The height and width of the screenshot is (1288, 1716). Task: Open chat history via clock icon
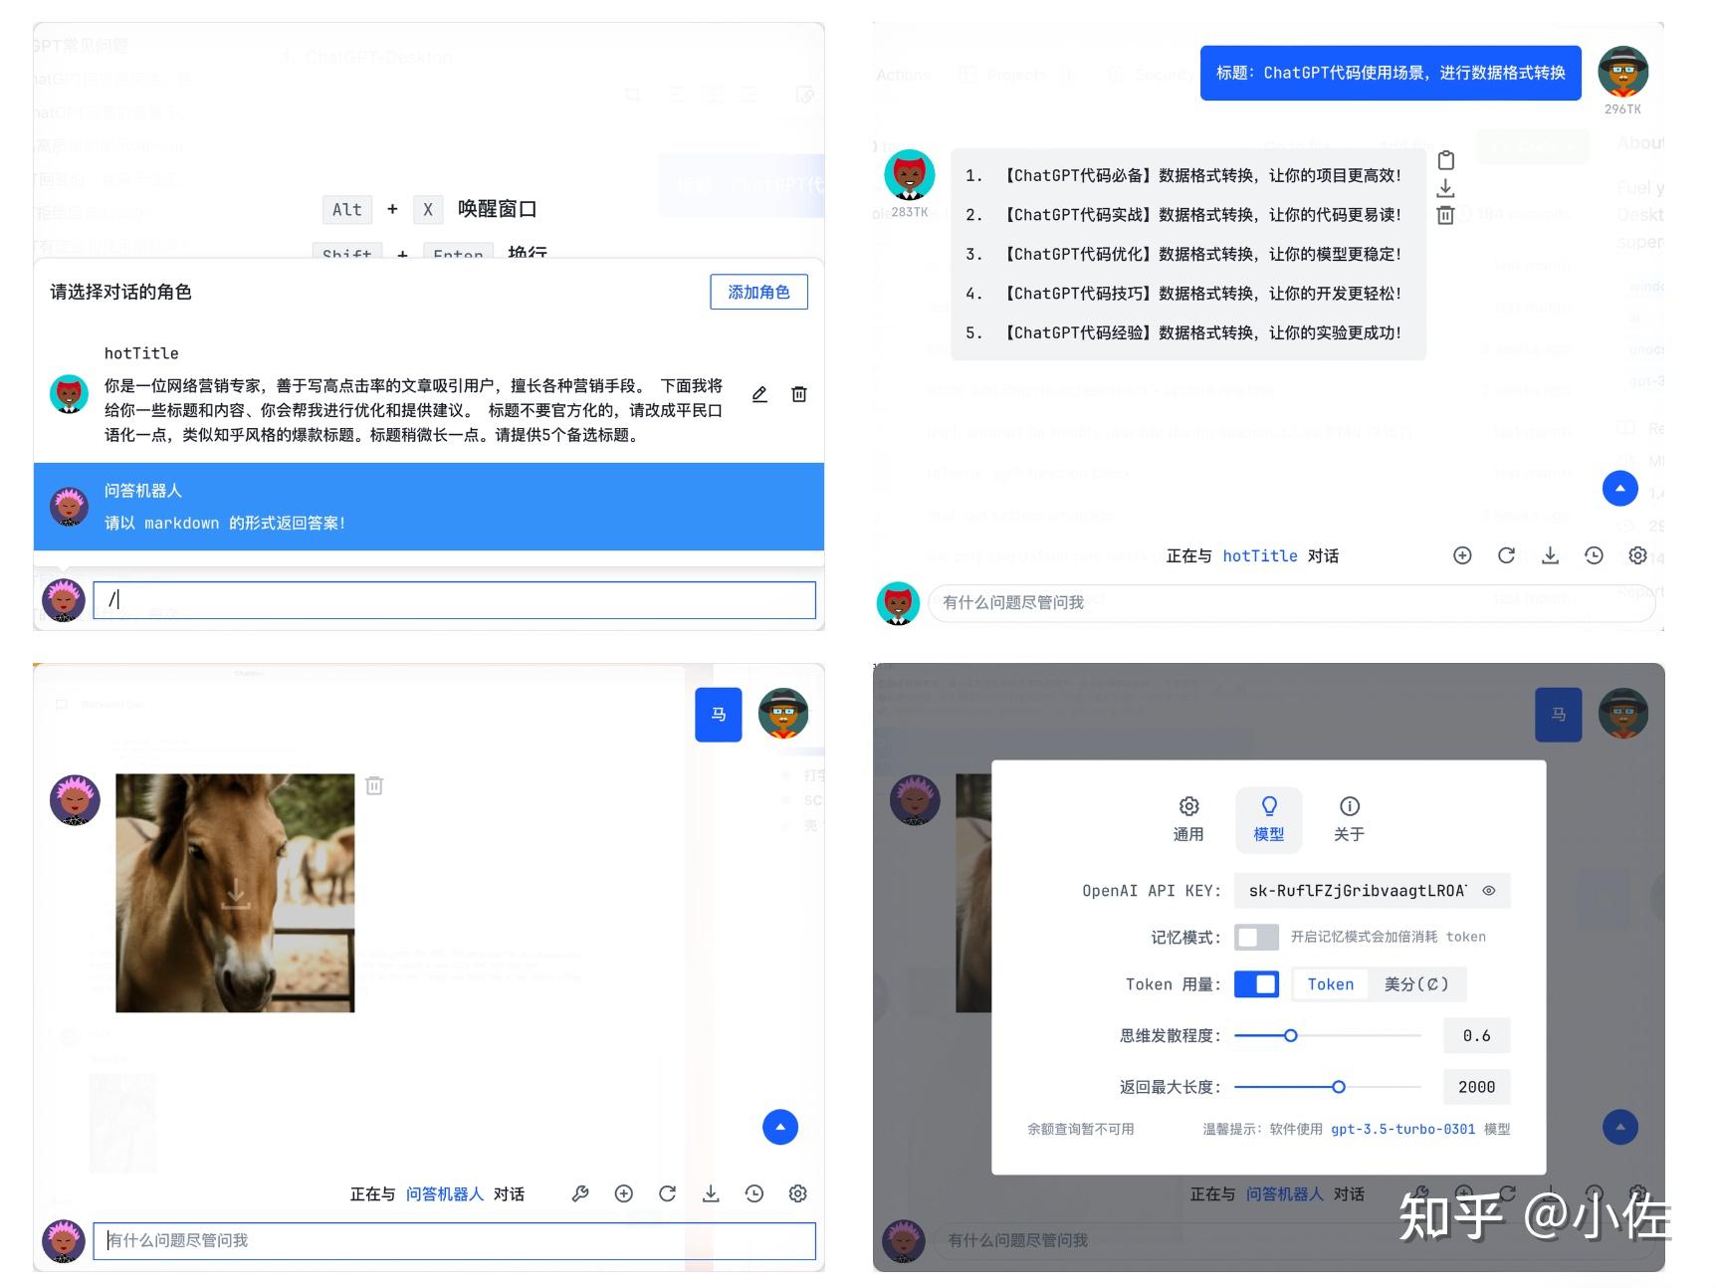pyautogui.click(x=754, y=1193)
